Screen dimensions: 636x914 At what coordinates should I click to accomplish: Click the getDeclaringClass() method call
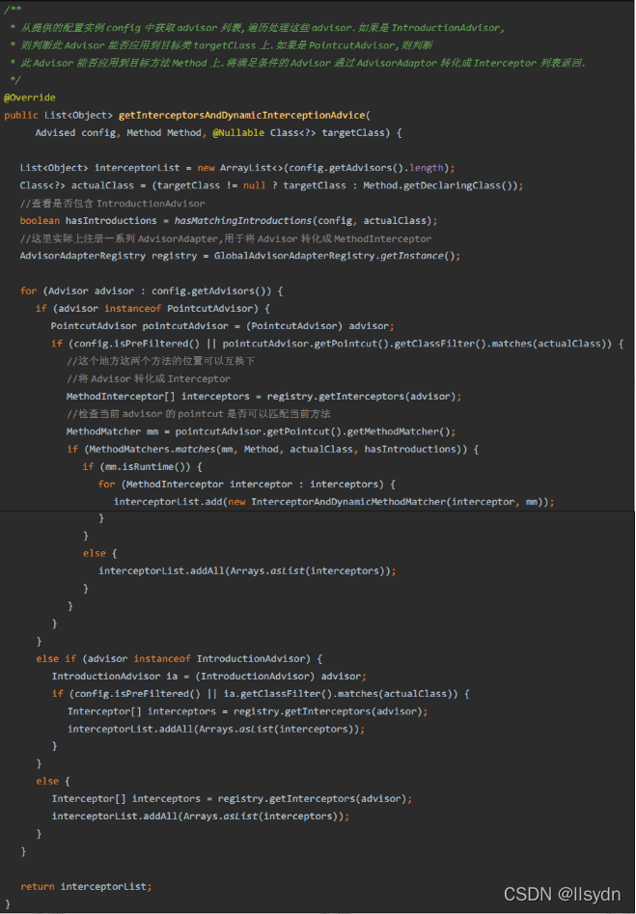pyautogui.click(x=457, y=185)
